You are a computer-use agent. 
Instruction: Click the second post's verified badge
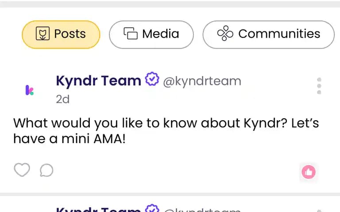click(x=152, y=208)
